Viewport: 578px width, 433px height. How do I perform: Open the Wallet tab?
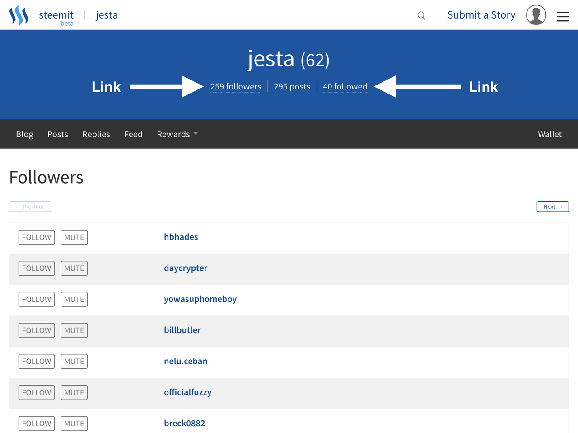[550, 134]
